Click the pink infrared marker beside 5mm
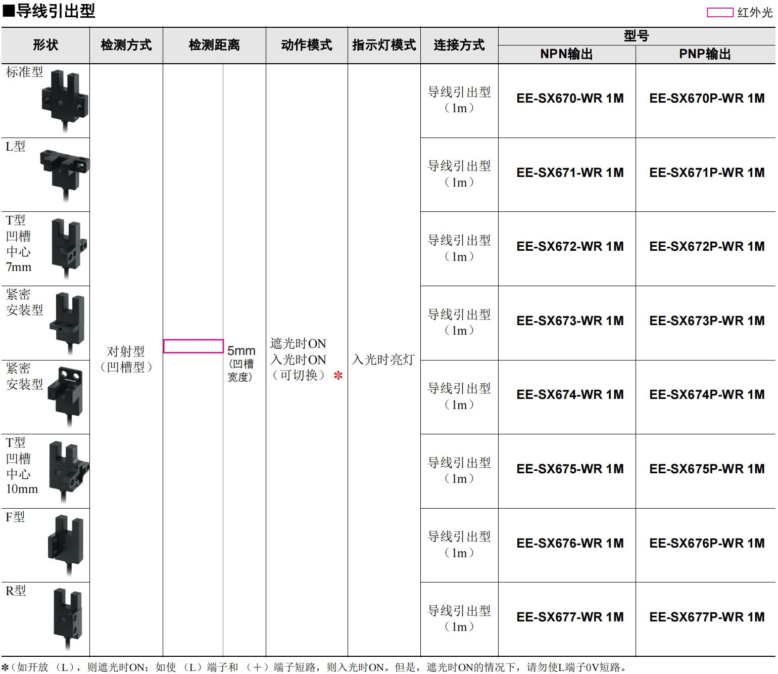The height and width of the screenshot is (674, 778). point(193,346)
